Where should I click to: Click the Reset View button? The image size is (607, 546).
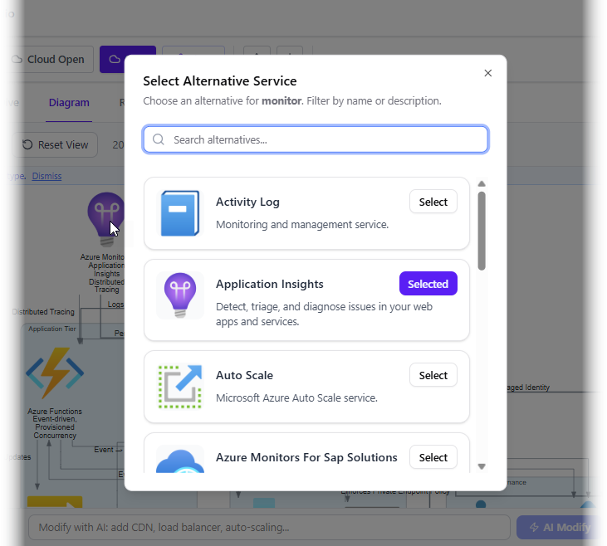56,144
